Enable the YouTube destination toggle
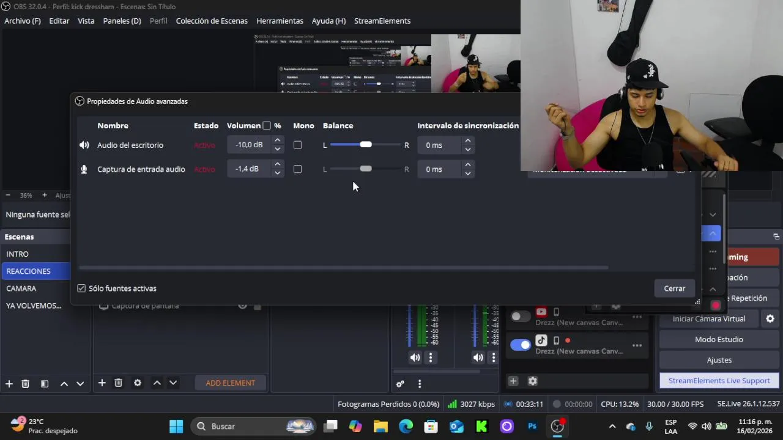The height and width of the screenshot is (440, 783). (521, 317)
